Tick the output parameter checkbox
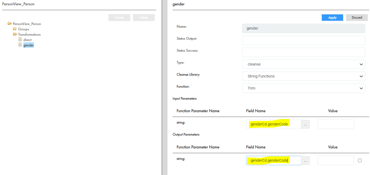 tap(360, 160)
